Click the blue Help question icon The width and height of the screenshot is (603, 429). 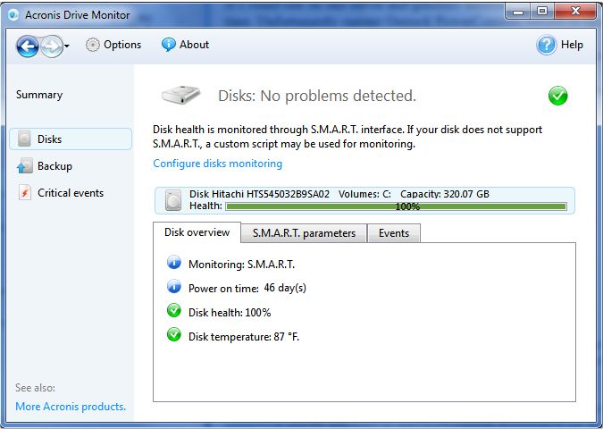point(546,45)
